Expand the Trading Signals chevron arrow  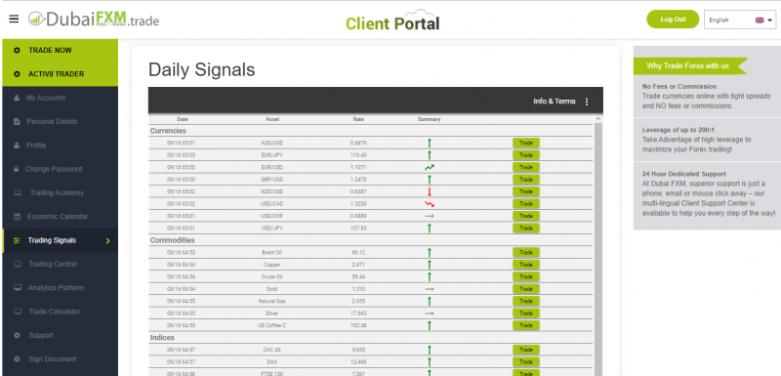[108, 241]
